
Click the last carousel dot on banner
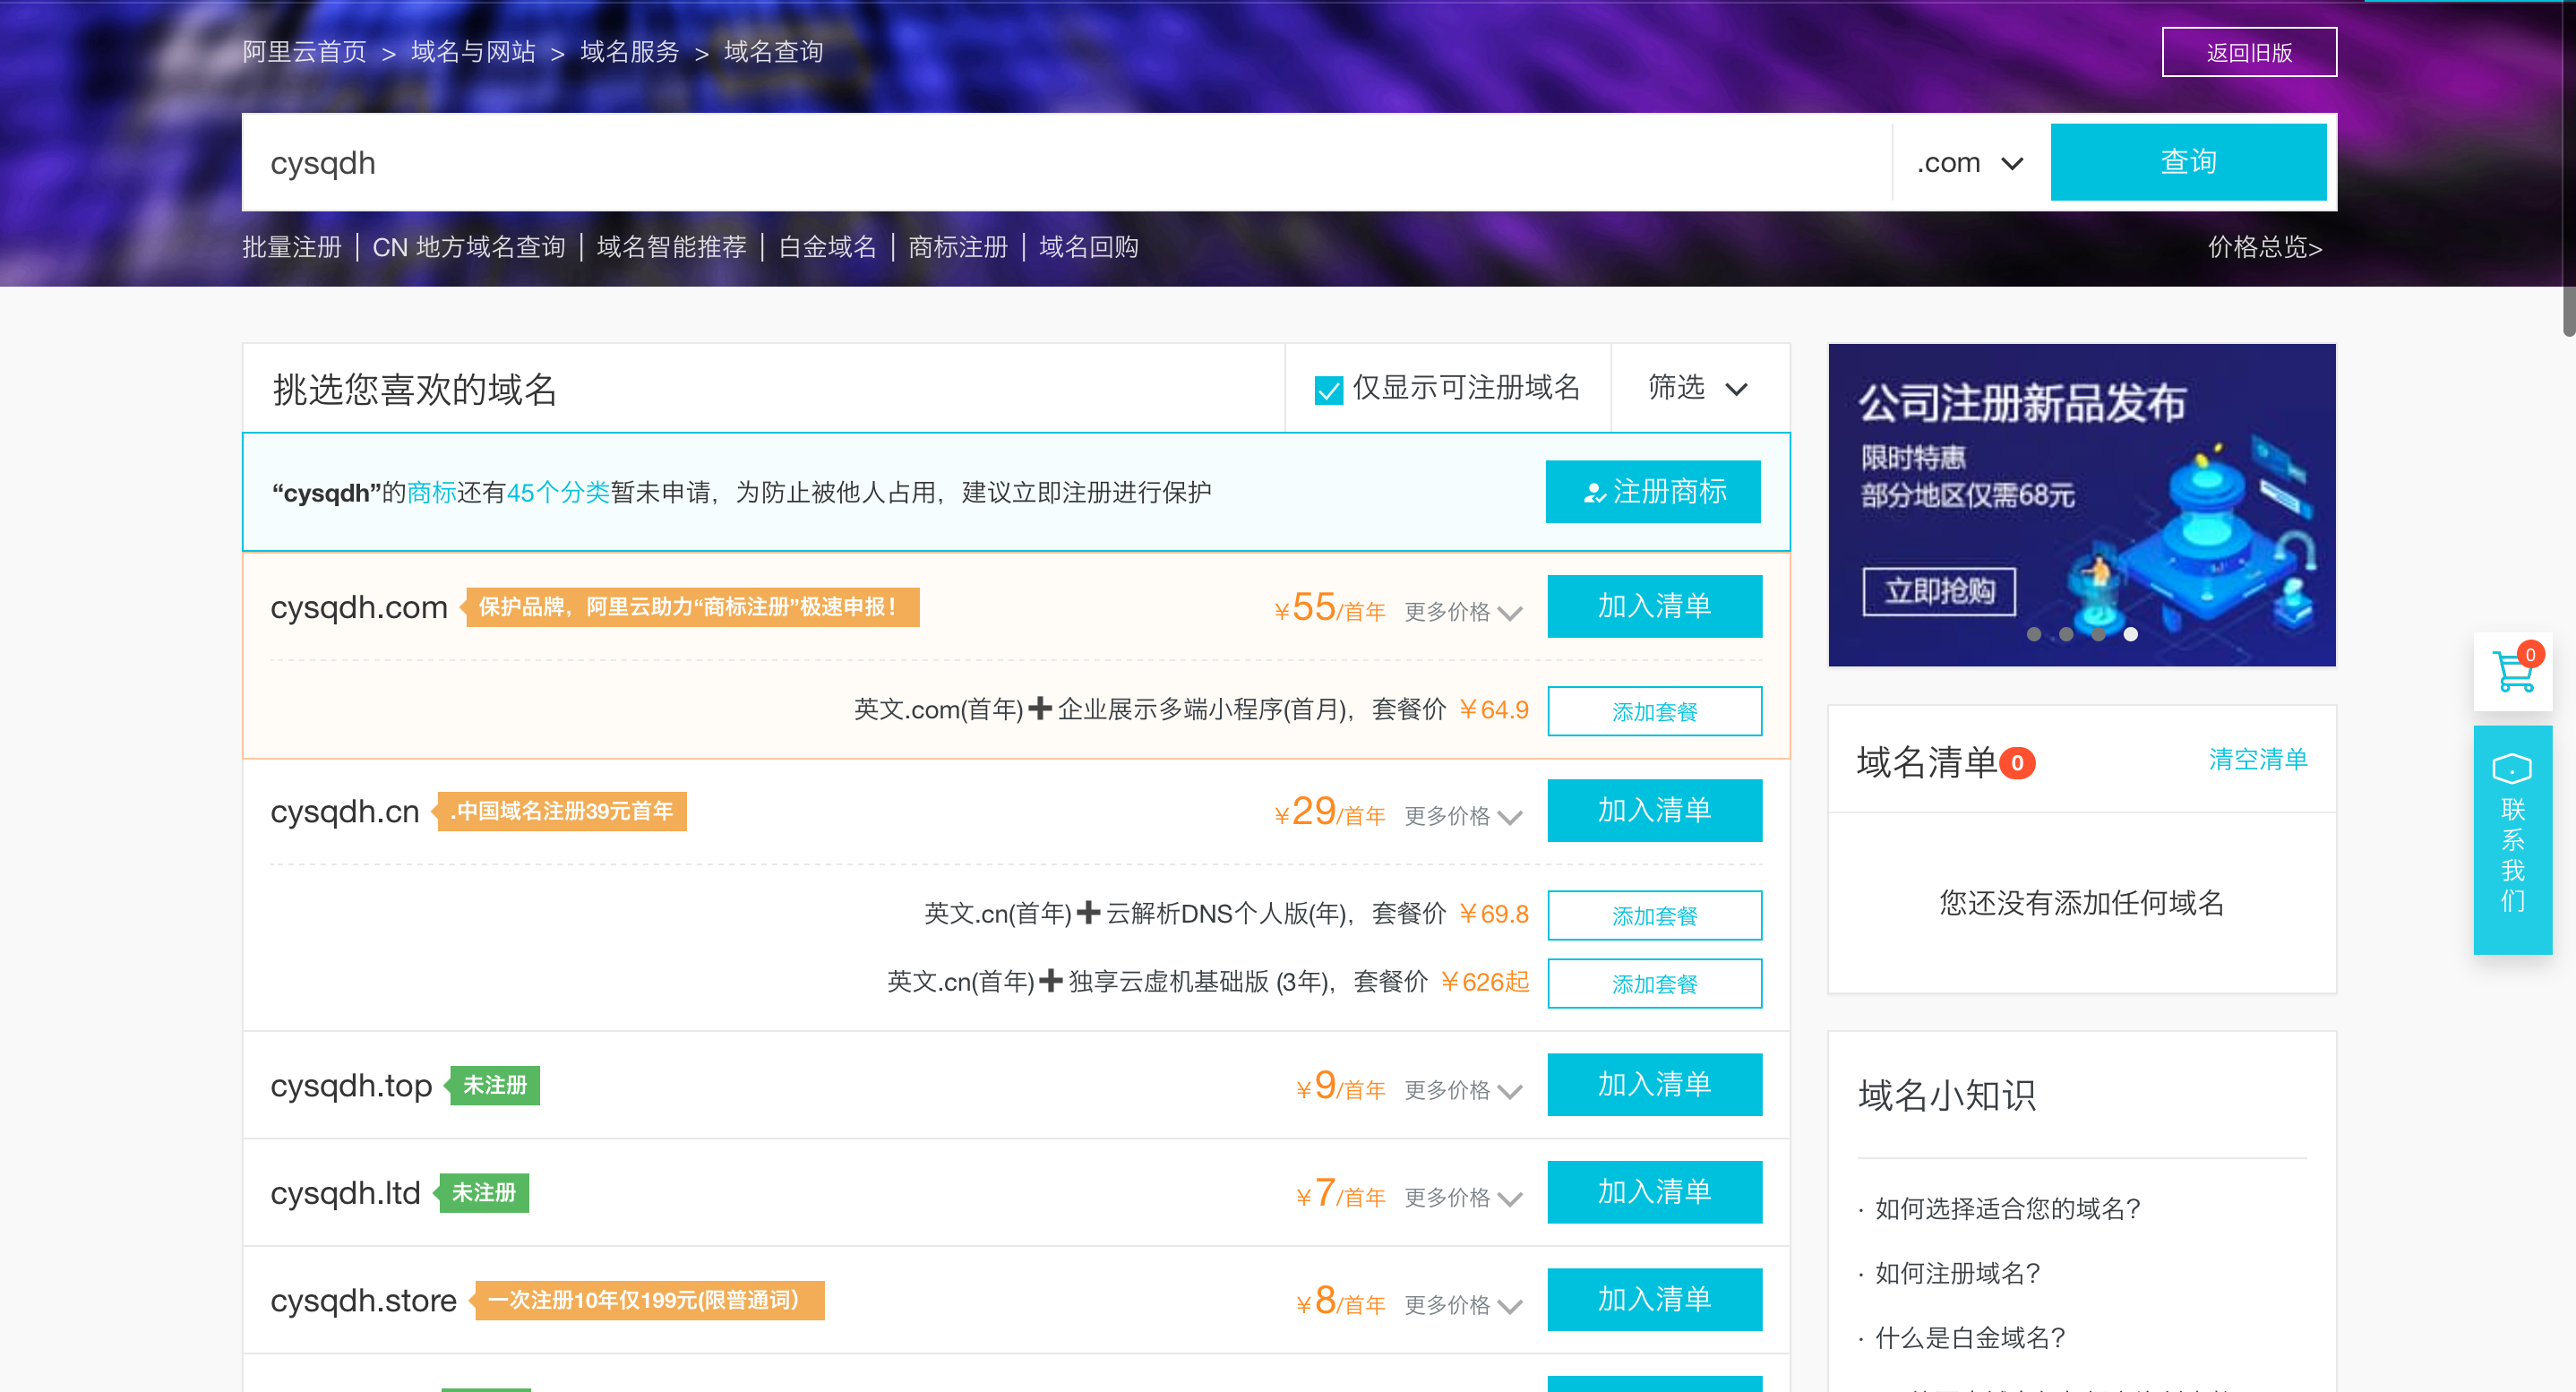2130,634
